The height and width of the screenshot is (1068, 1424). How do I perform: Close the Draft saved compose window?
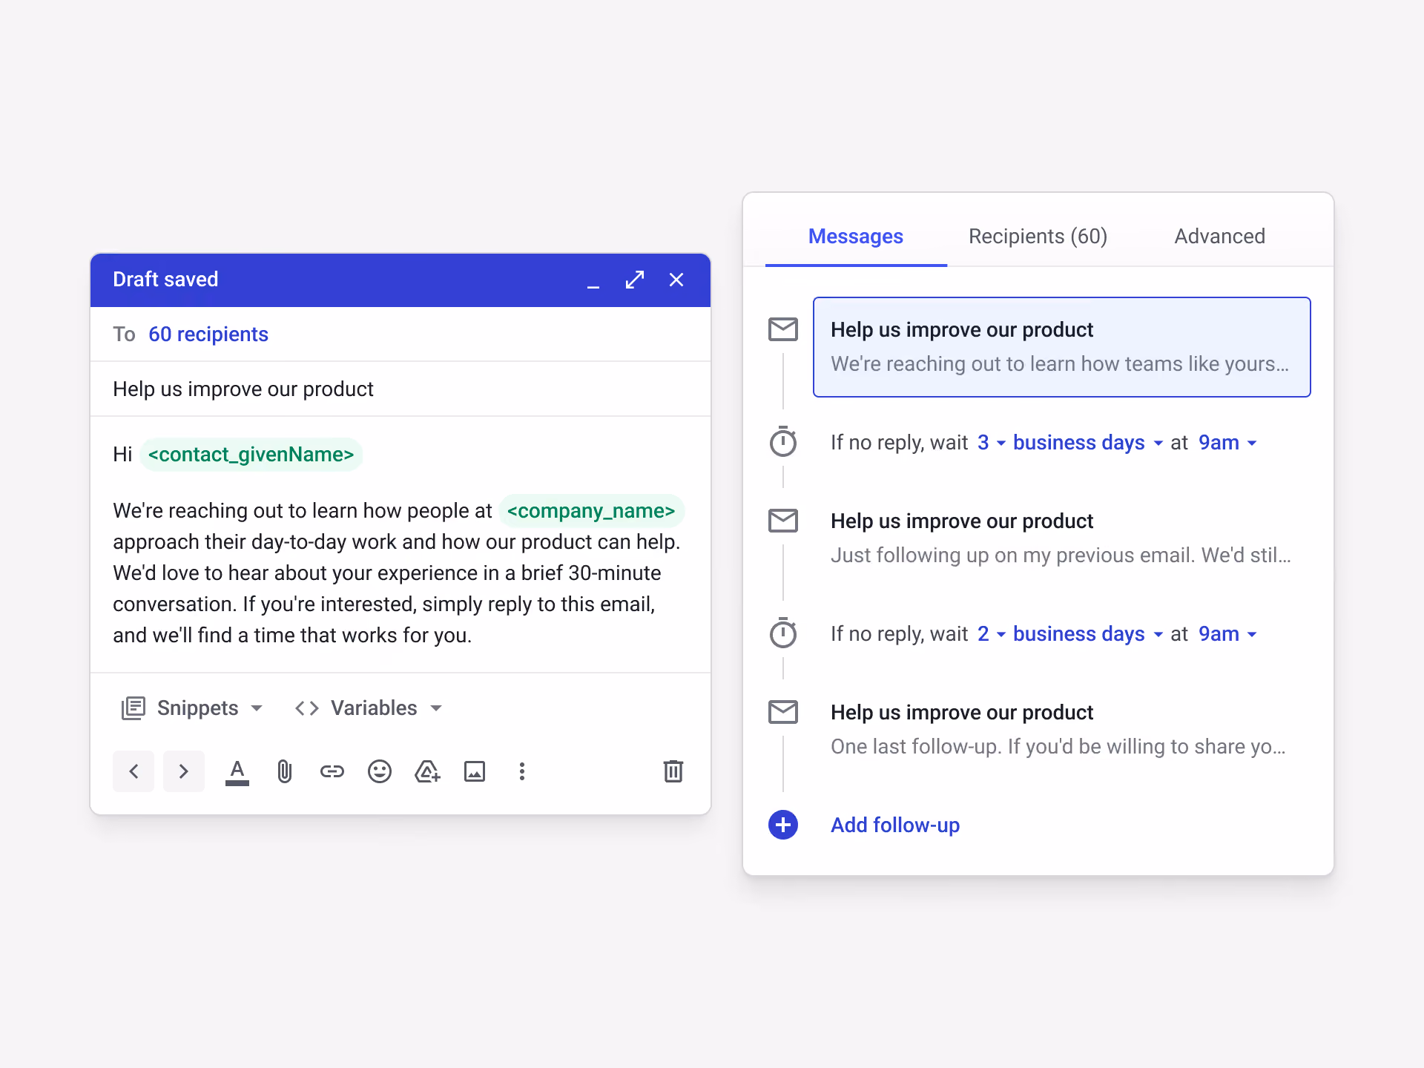pyautogui.click(x=676, y=280)
